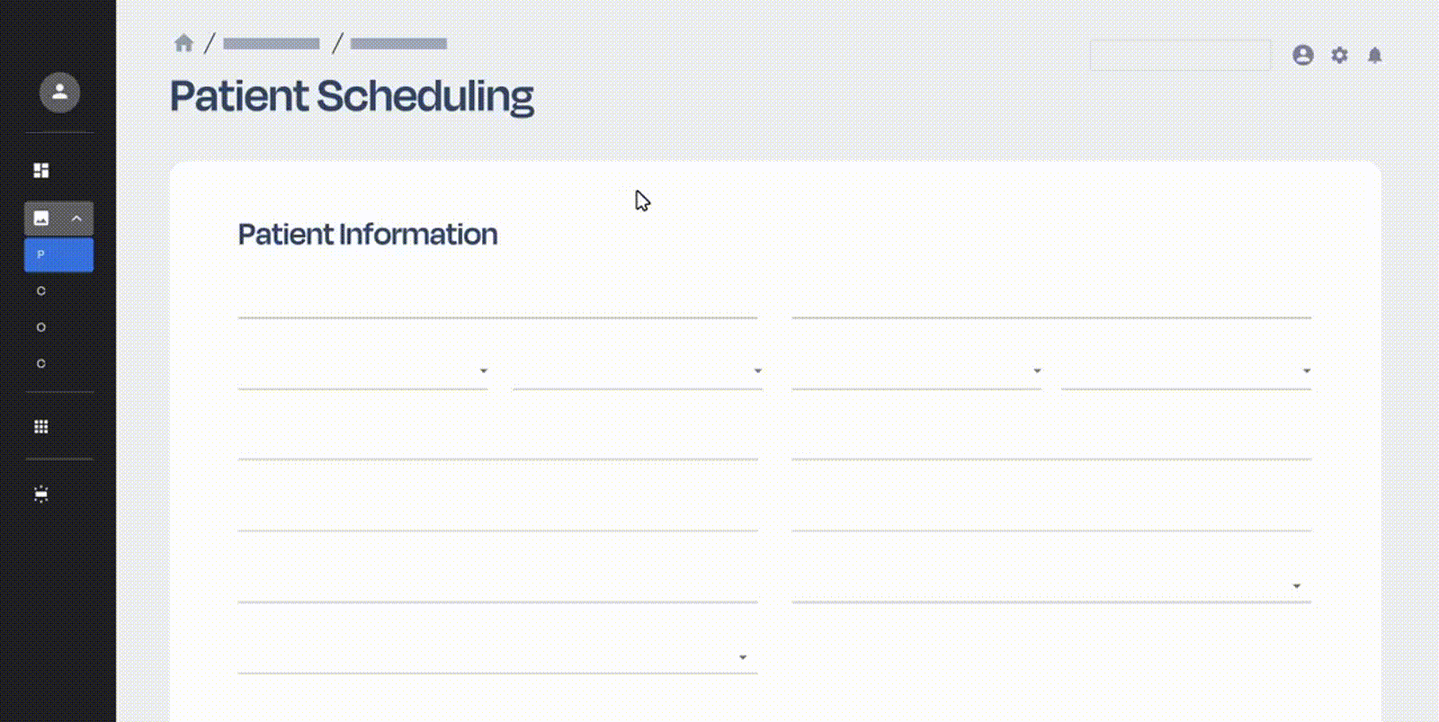Open the right-column dropdown below the text fields
This screenshot has width=1439, height=722.
coord(1050,586)
